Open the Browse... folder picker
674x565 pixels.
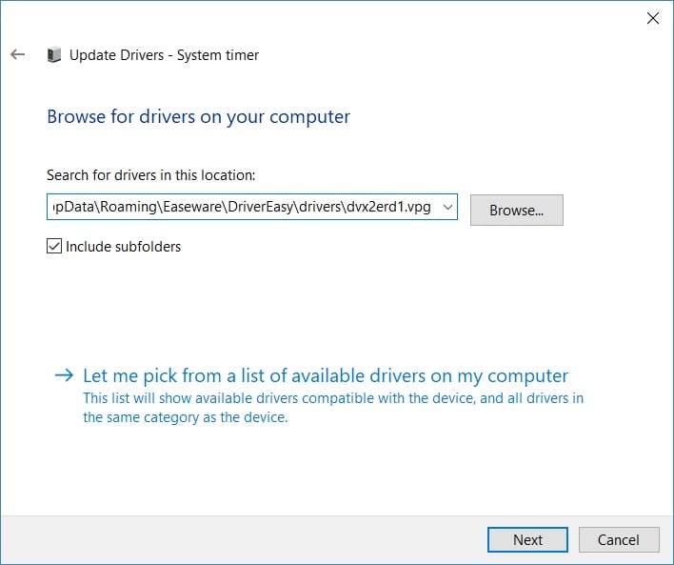click(516, 210)
